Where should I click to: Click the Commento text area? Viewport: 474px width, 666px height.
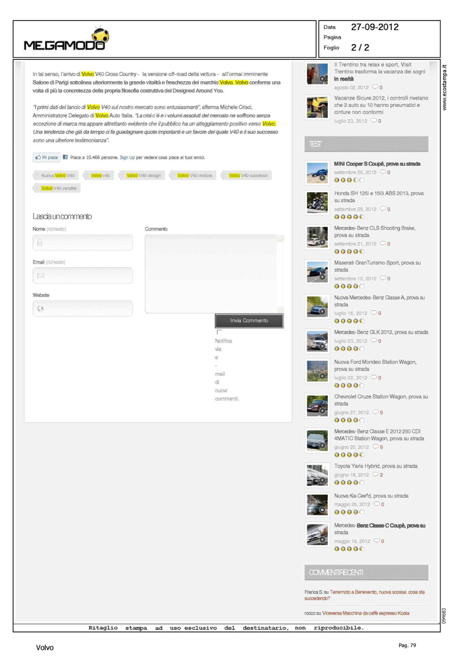tap(213, 274)
